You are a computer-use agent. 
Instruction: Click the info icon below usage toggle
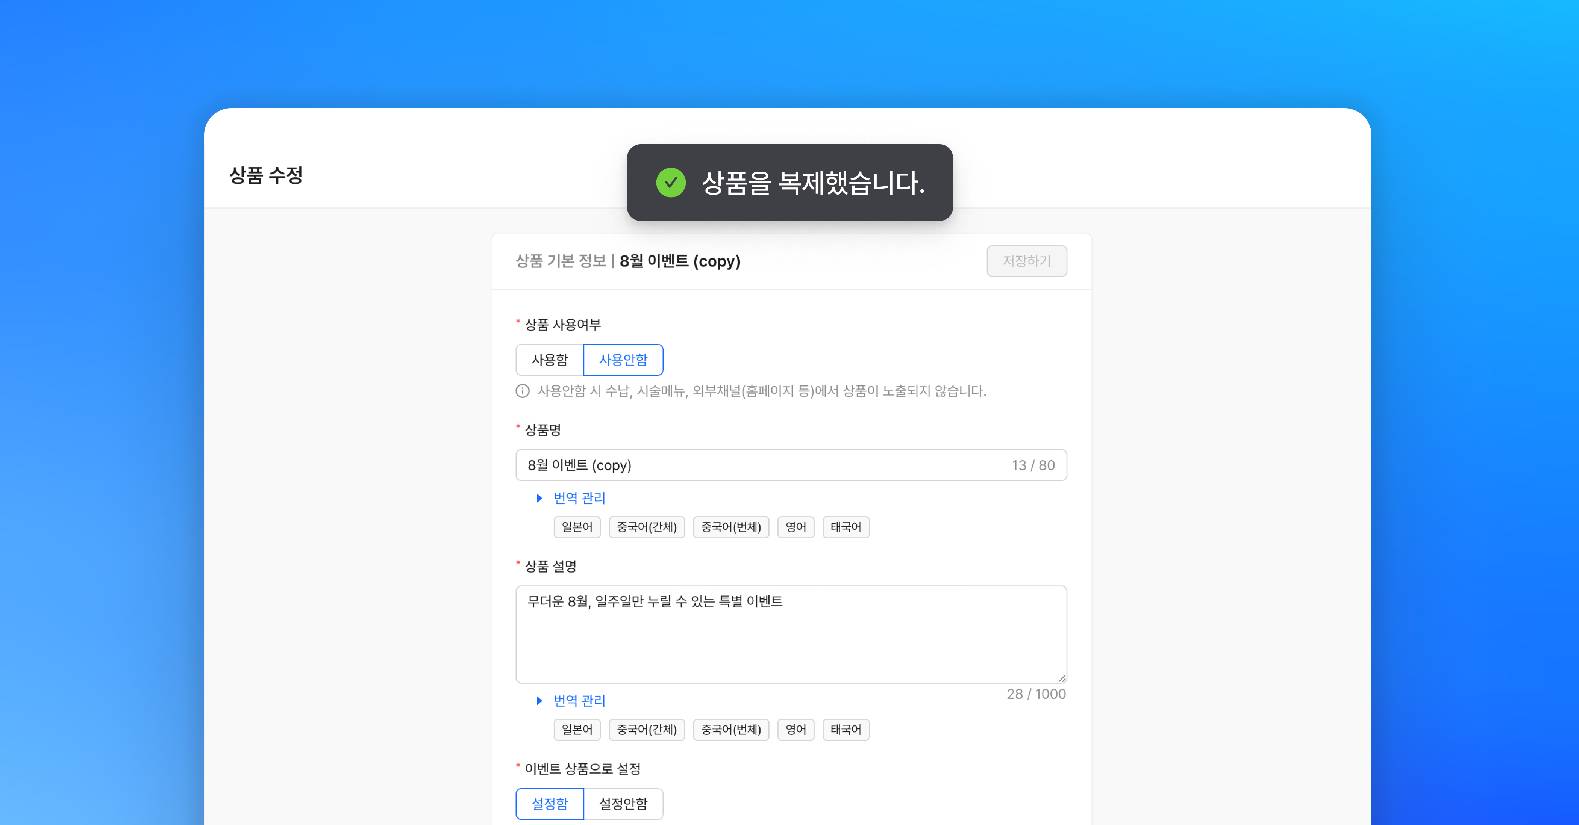[522, 391]
